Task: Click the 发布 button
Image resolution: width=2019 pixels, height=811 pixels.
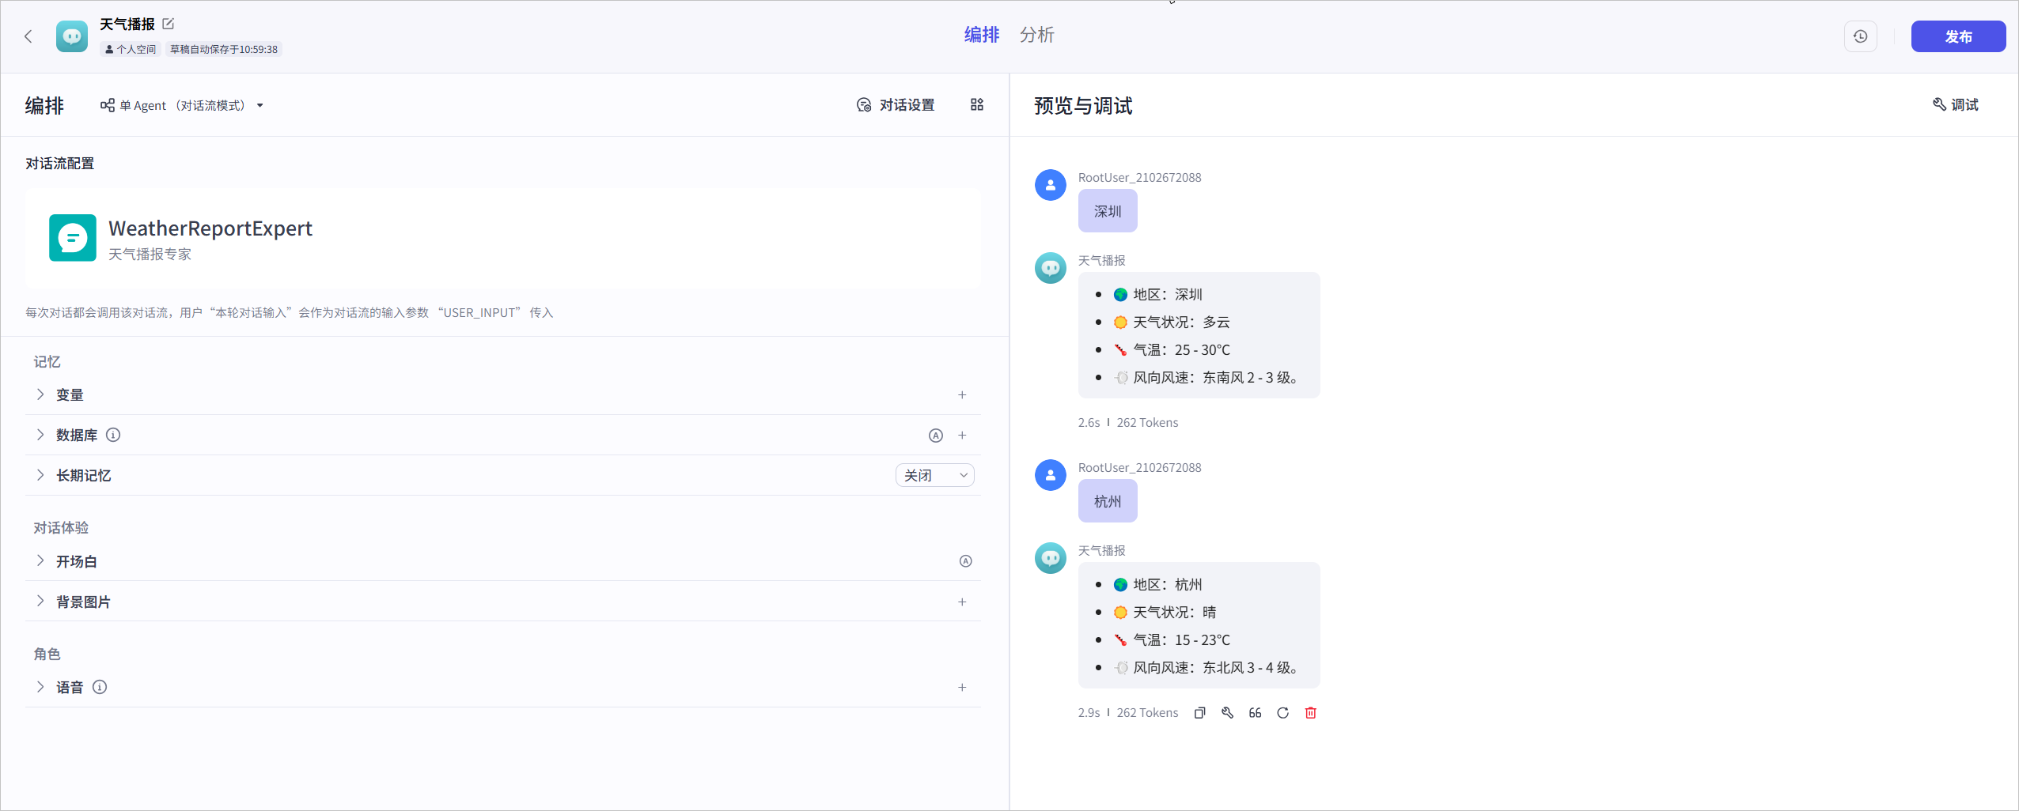Action: tap(1958, 36)
